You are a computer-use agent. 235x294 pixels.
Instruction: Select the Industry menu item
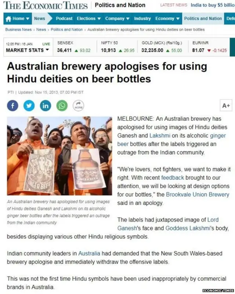(142, 18)
